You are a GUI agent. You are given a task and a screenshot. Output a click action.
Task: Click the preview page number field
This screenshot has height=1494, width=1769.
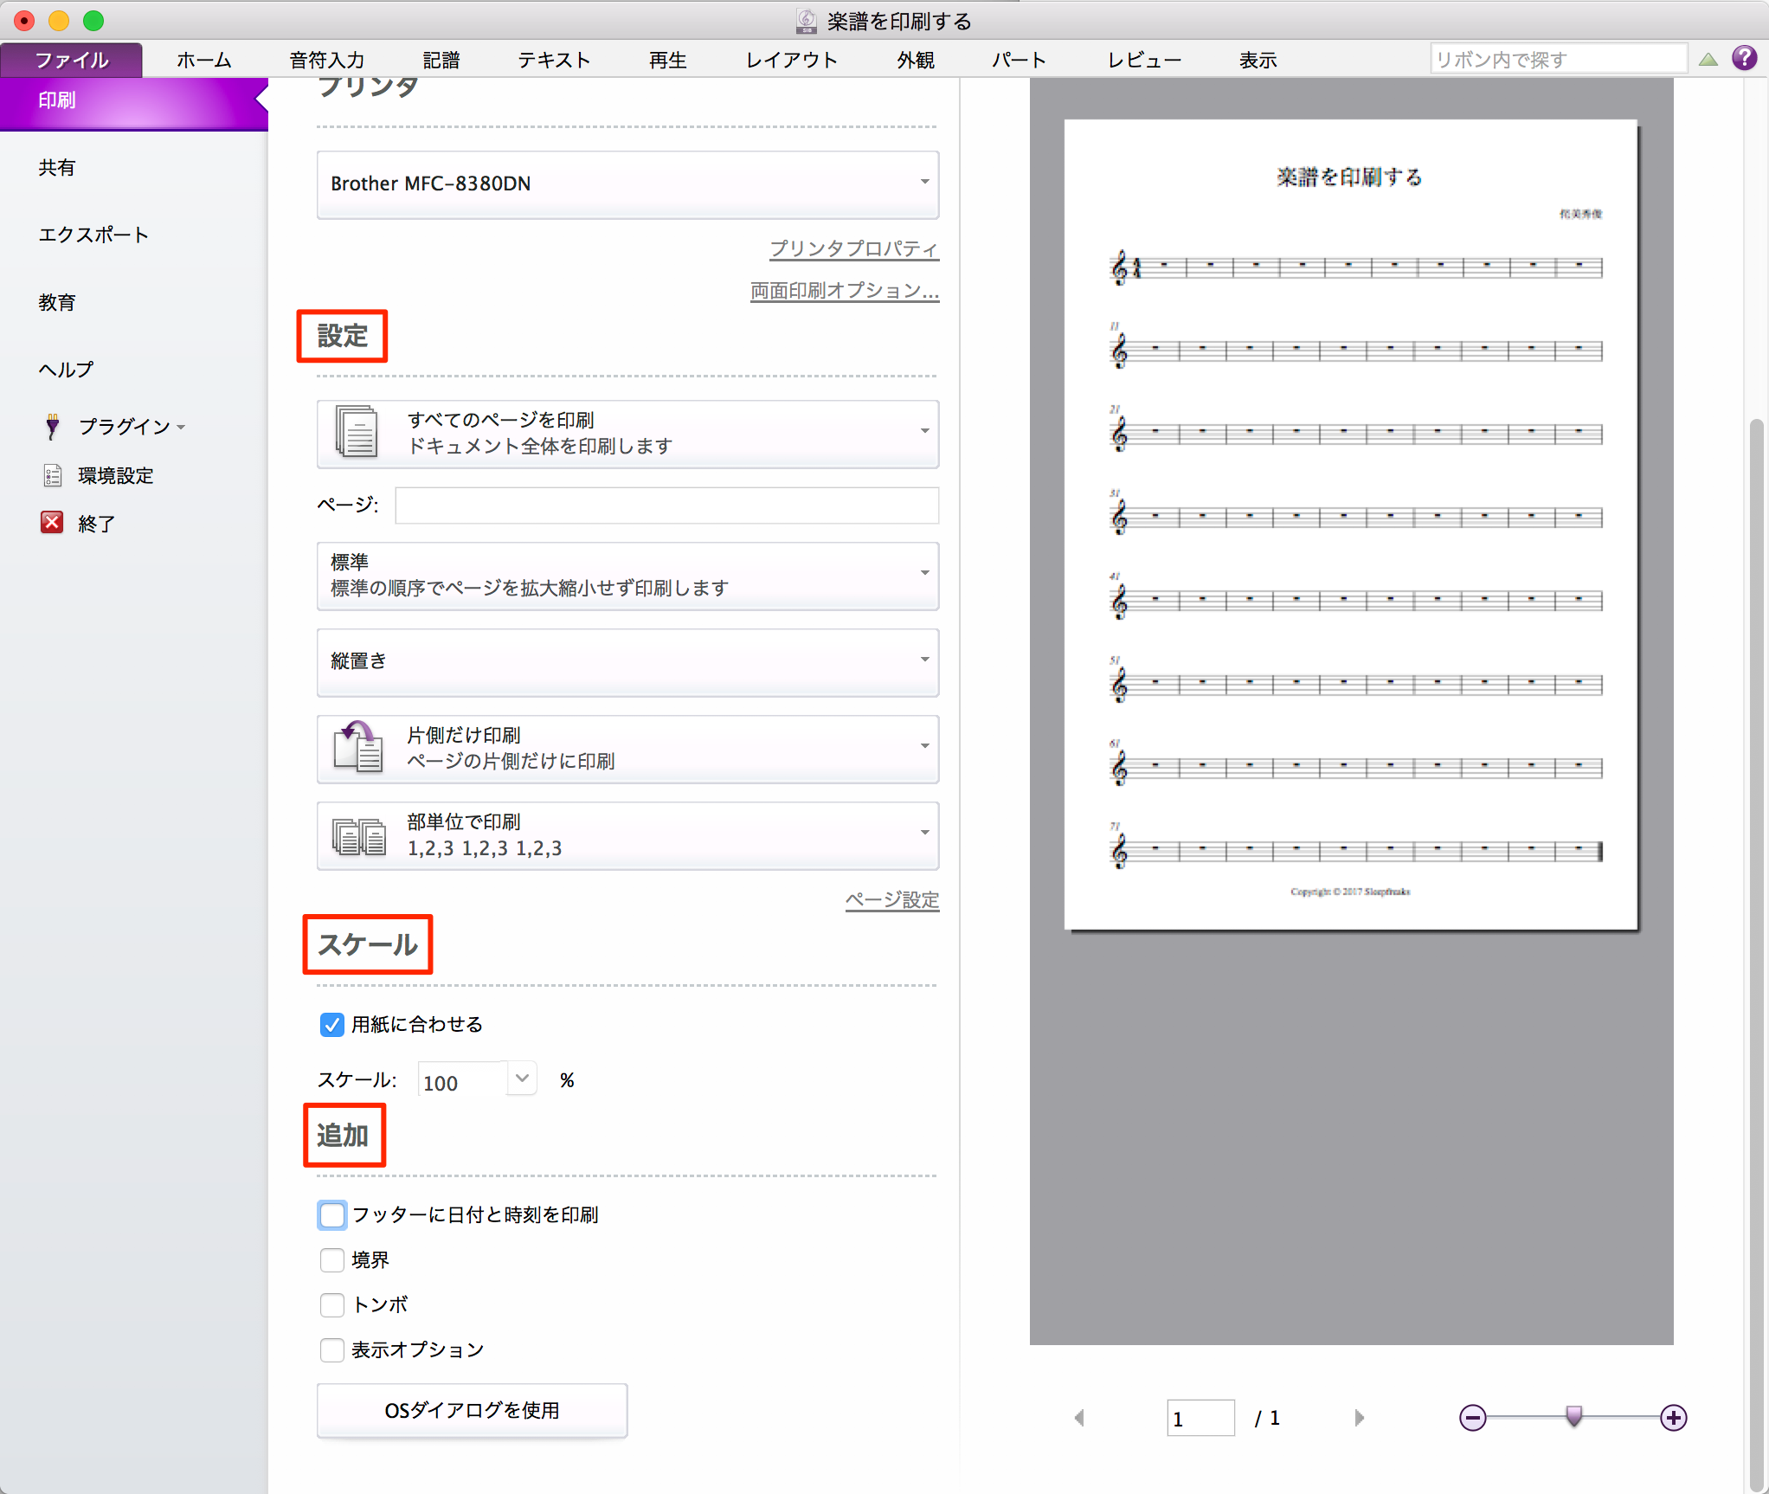1200,1418
